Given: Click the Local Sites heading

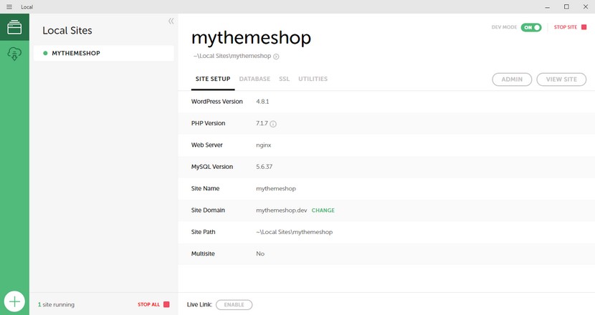Looking at the screenshot, I should tap(67, 30).
